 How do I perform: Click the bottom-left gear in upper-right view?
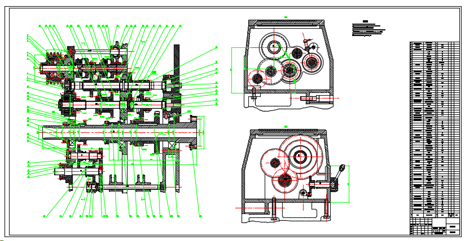257,78
